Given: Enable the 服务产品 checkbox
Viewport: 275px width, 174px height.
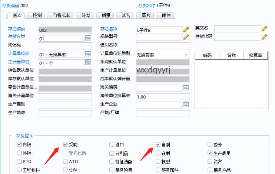Looking at the screenshot, I should pos(210,170).
